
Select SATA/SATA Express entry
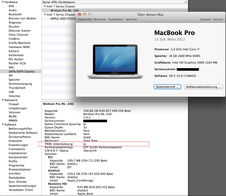(21, 71)
